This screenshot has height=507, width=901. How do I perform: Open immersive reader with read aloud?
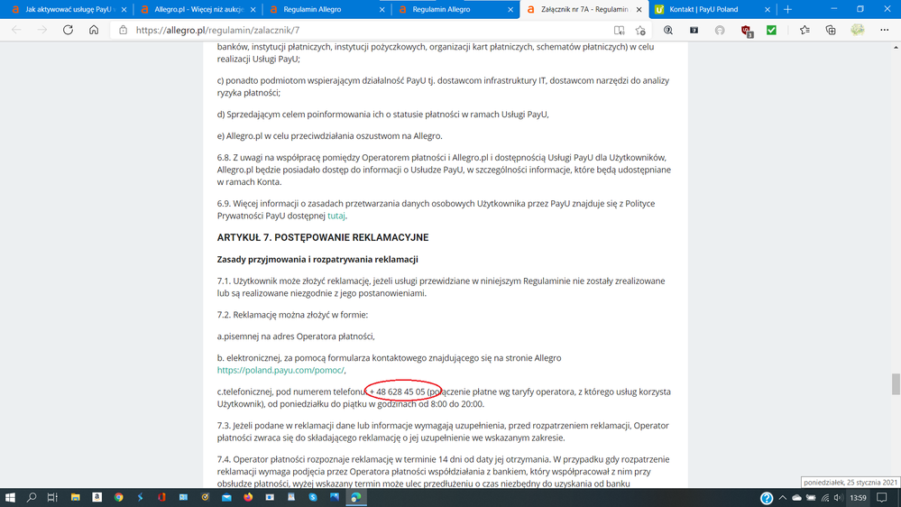coord(619,30)
